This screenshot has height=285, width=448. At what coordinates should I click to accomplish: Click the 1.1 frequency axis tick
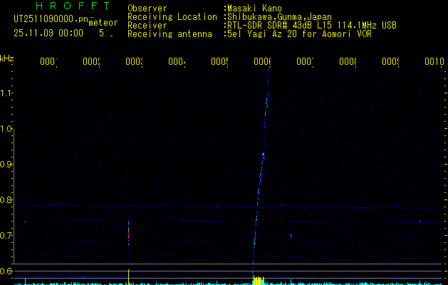pos(7,93)
